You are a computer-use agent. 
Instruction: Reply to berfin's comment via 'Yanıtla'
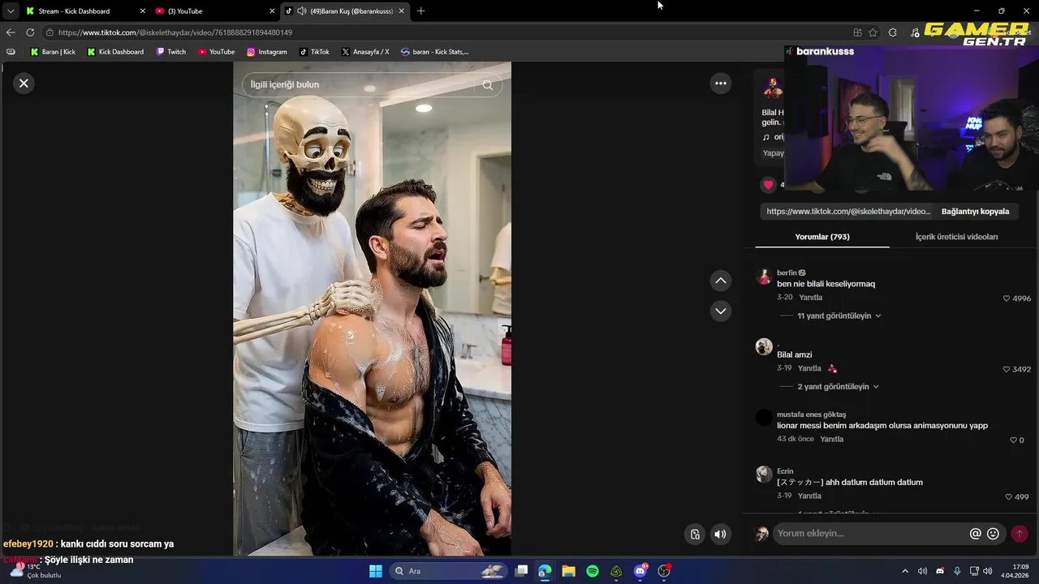coord(810,298)
